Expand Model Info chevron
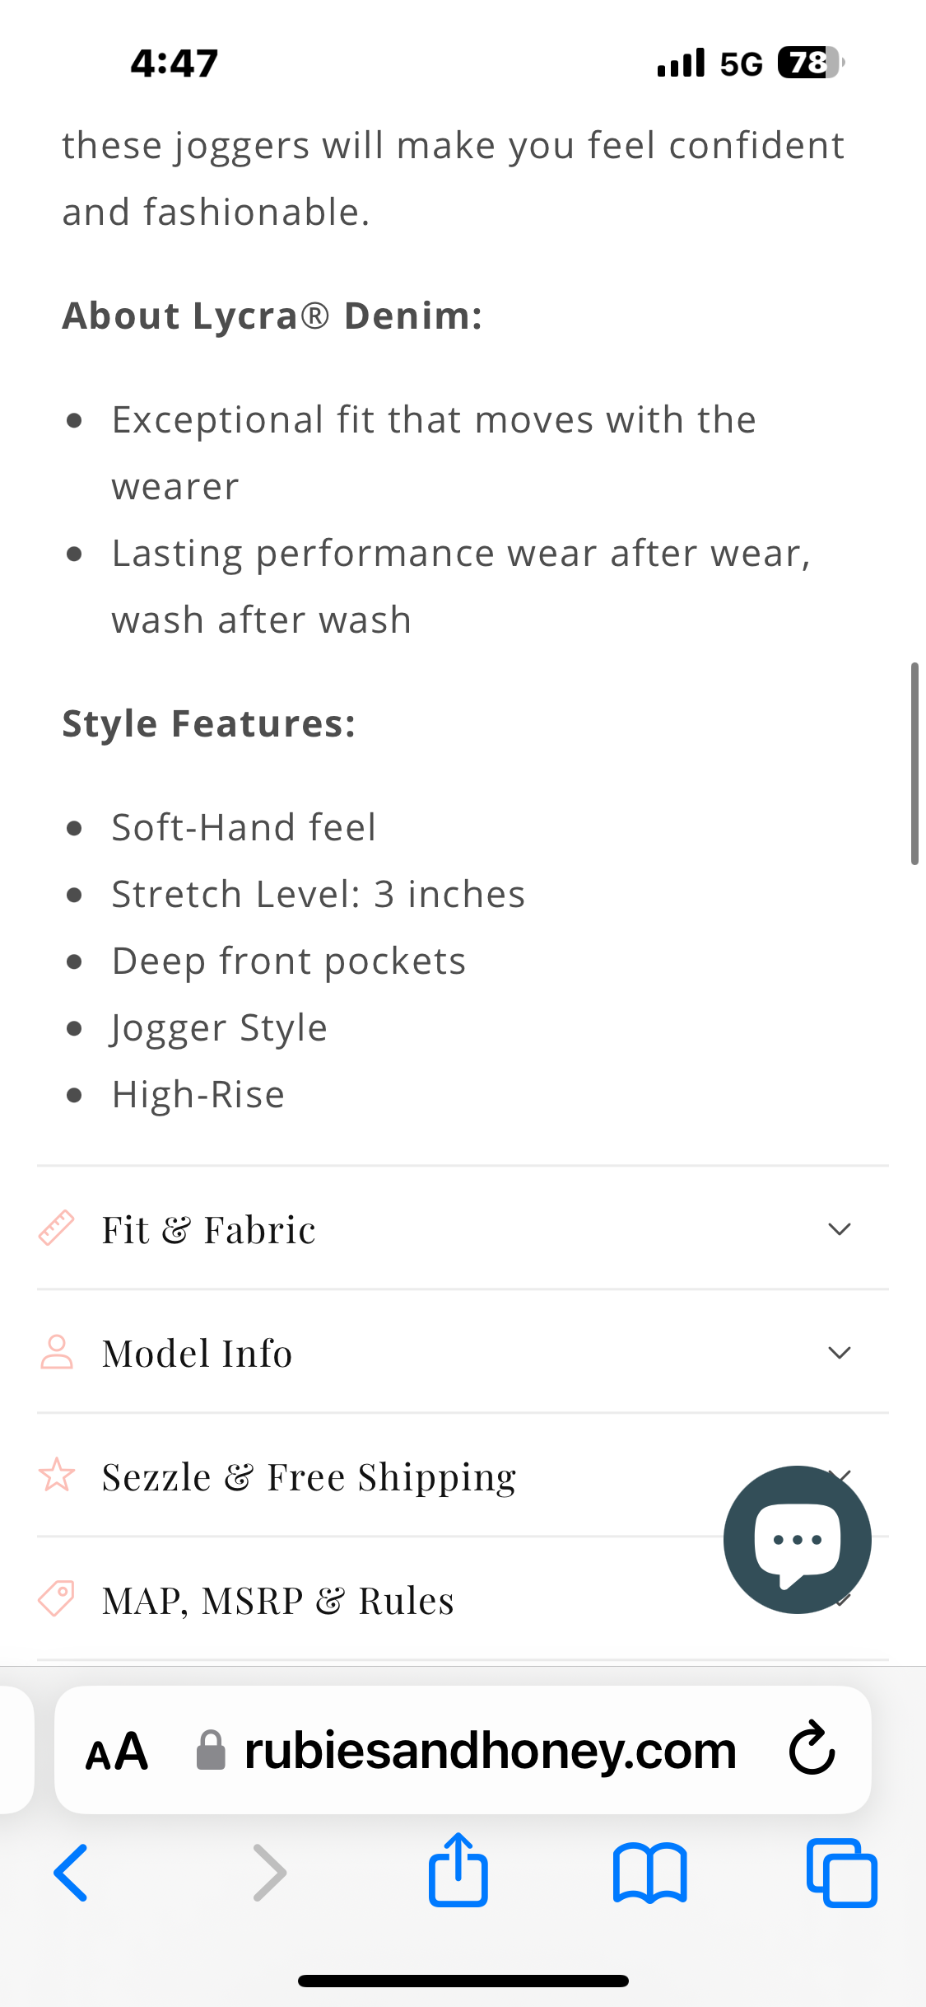The width and height of the screenshot is (926, 2007). click(x=839, y=1353)
